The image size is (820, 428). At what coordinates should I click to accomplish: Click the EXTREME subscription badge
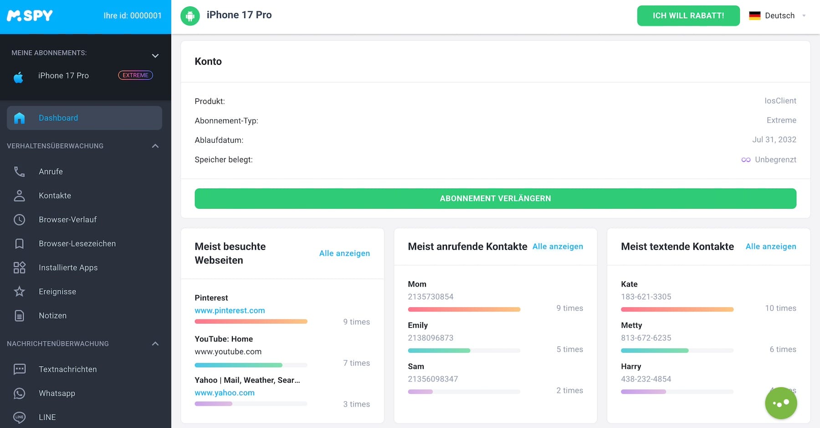135,75
